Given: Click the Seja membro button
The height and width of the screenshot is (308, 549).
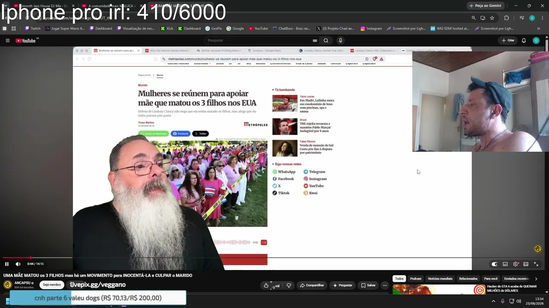Looking at the screenshot, I should coord(52,285).
